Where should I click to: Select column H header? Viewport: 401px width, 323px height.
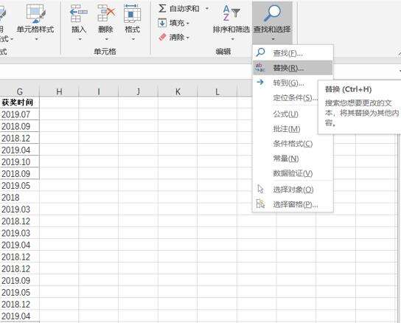[x=59, y=91]
